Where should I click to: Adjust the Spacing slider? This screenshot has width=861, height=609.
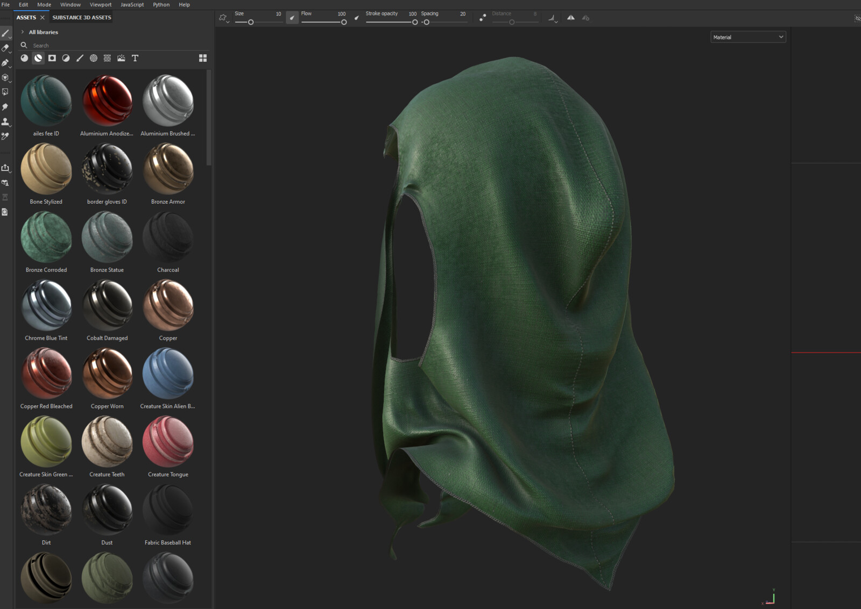444,22
